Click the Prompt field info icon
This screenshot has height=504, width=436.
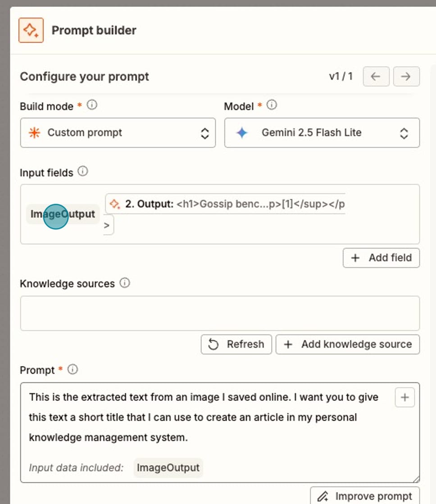72,368
